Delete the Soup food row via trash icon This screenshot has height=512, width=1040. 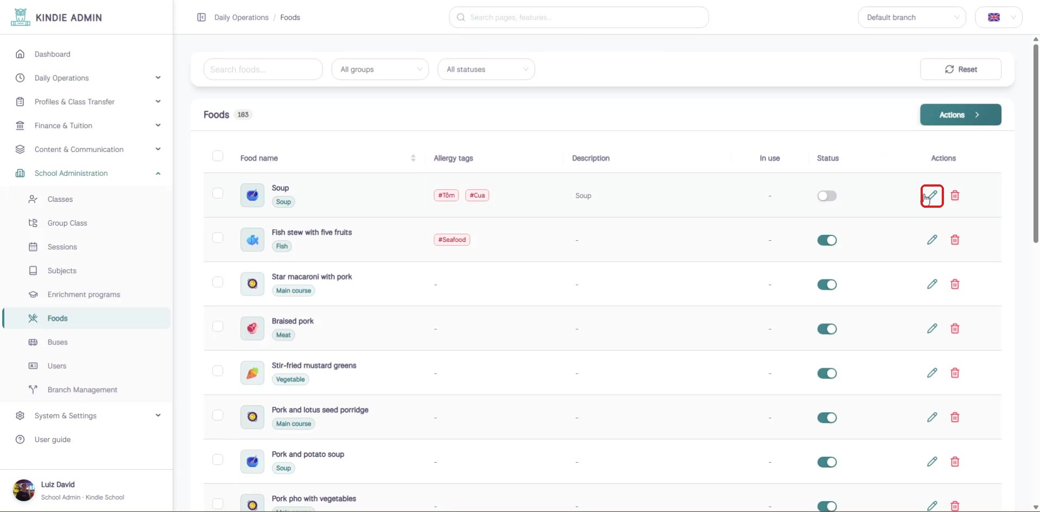(x=955, y=195)
